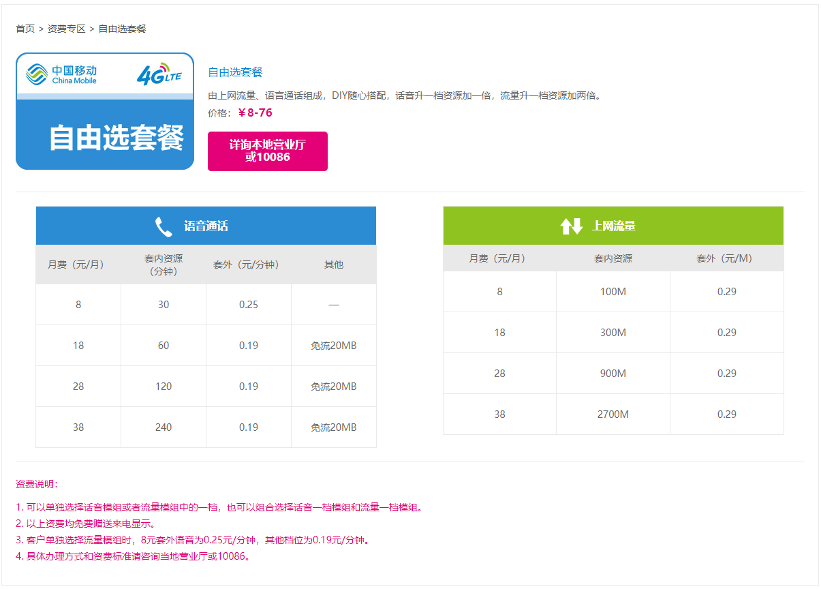This screenshot has width=821, height=589.
Task: Click the up-down data arrows icon
Action: [571, 226]
